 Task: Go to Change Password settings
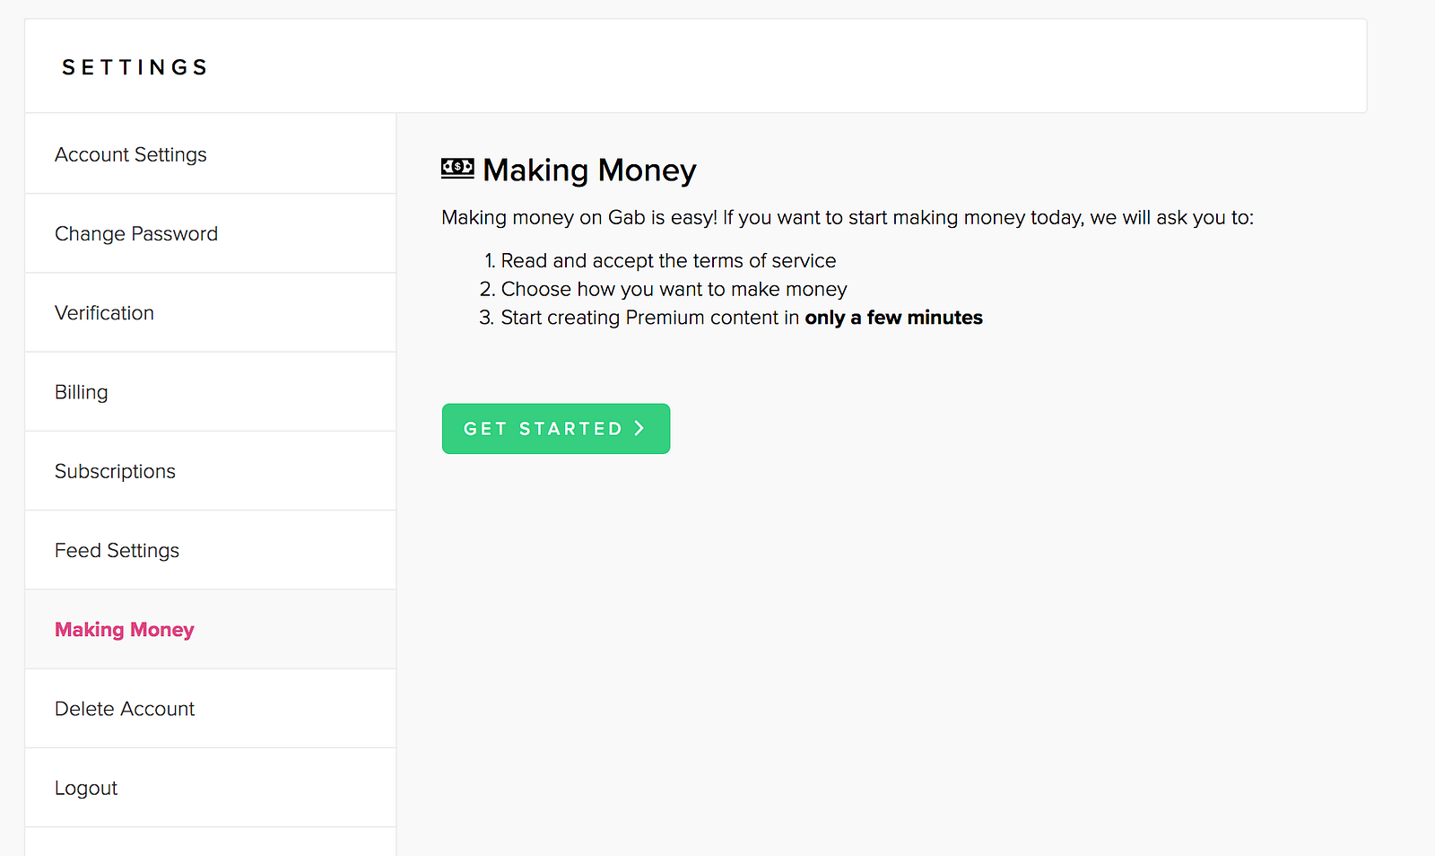click(210, 233)
